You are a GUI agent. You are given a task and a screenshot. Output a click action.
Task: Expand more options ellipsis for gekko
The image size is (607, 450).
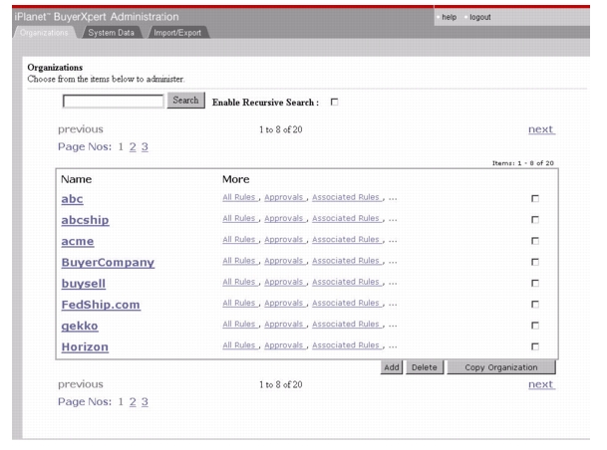pos(393,326)
